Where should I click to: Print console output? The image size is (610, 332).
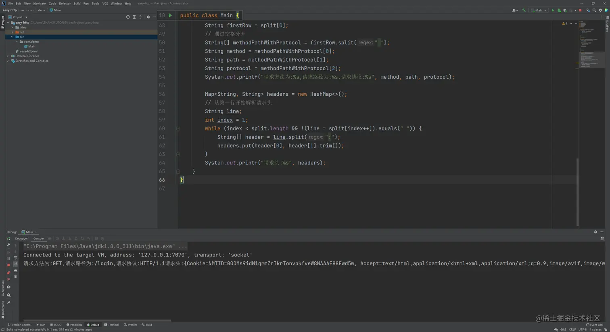point(15,271)
